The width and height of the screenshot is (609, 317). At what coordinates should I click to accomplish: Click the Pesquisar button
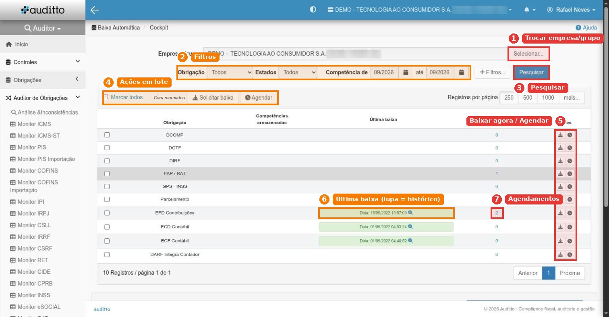(531, 73)
